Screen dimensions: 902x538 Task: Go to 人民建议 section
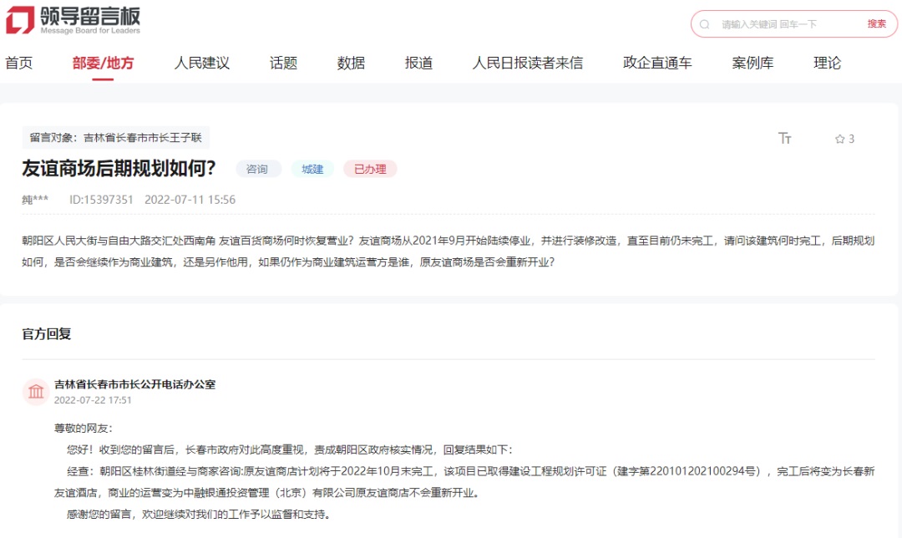(x=201, y=63)
